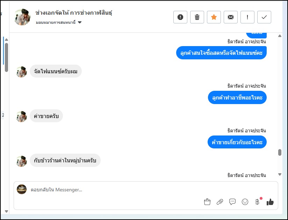Open the emoji picker smiley icon
This screenshot has width=288, height=220.
[x=245, y=202]
